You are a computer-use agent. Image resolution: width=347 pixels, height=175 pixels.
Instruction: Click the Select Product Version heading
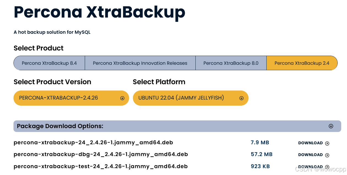point(52,82)
